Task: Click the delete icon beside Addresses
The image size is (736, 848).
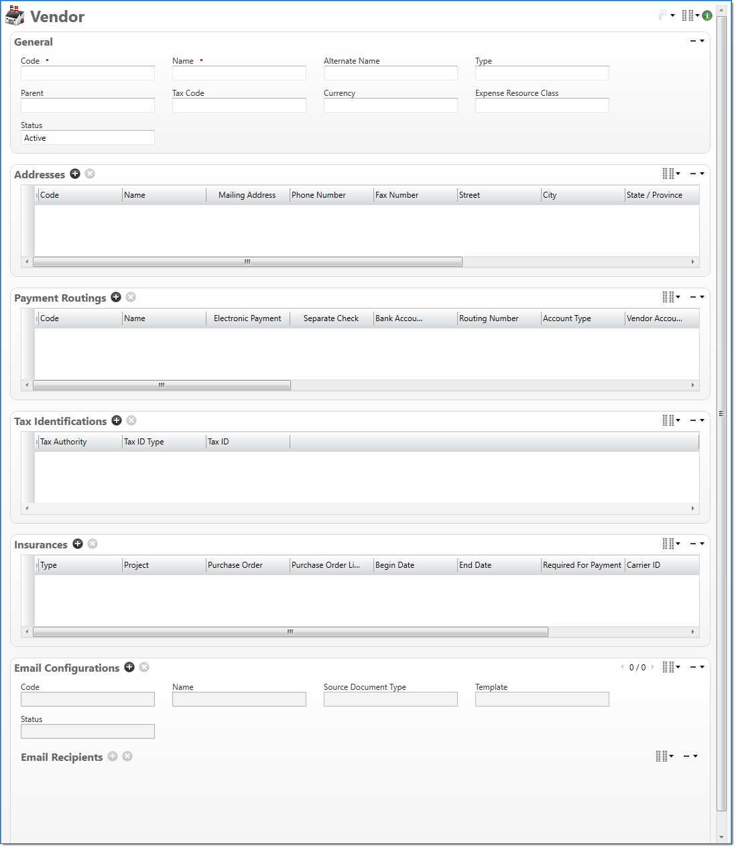Action: 90,174
